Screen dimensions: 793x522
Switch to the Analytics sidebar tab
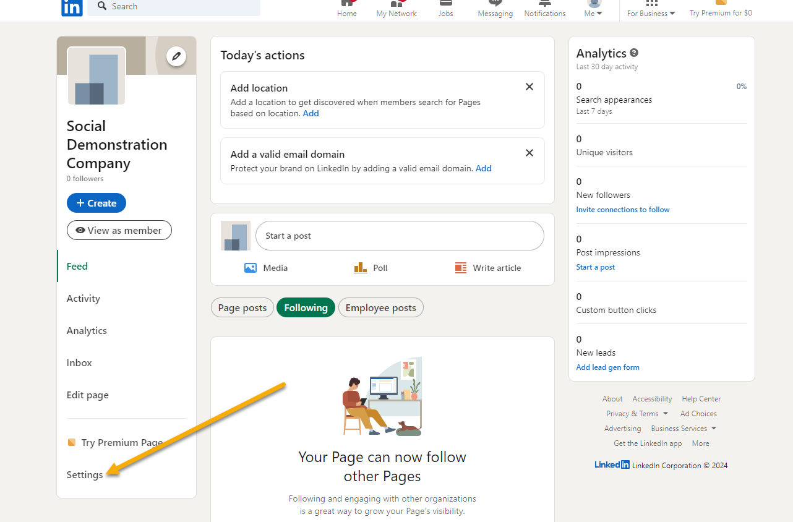87,330
